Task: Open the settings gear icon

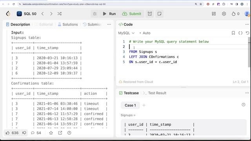Action: 224,14
